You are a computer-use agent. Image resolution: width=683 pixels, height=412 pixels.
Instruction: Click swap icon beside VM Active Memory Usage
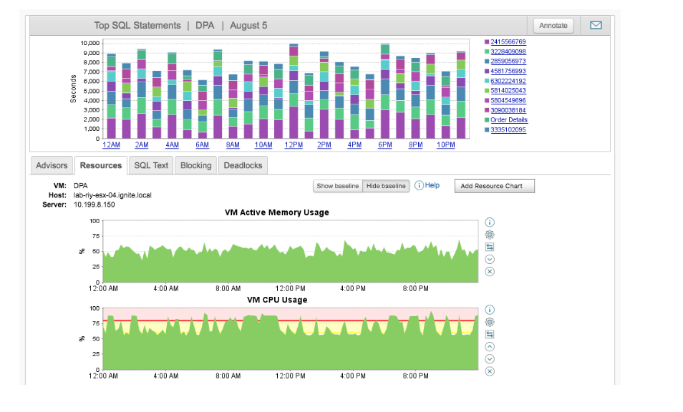490,247
